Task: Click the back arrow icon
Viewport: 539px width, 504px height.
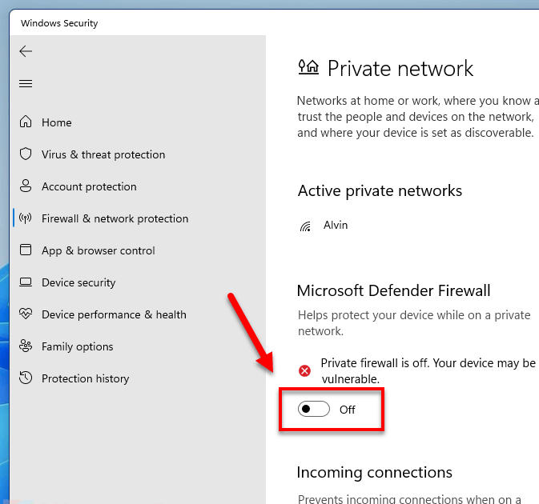Action: [x=26, y=51]
